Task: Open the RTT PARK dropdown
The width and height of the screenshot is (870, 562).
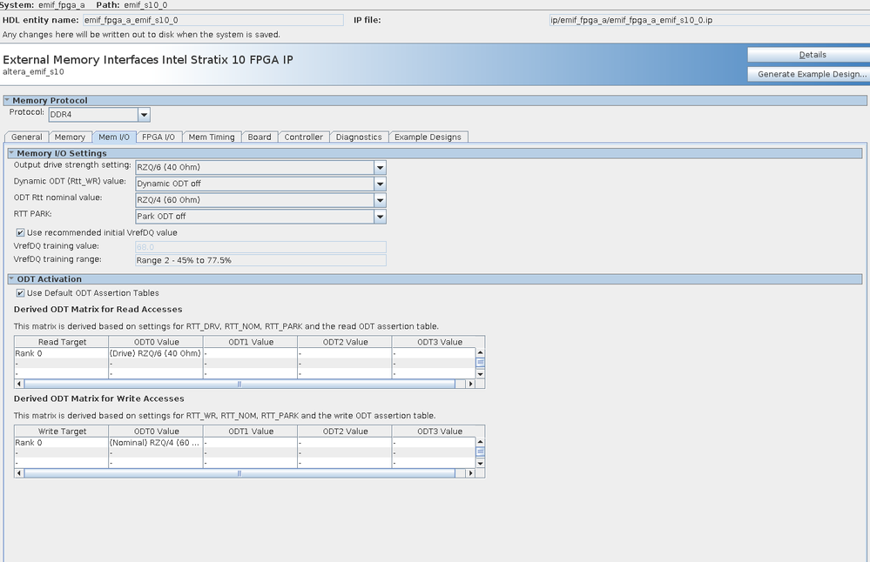Action: click(380, 216)
